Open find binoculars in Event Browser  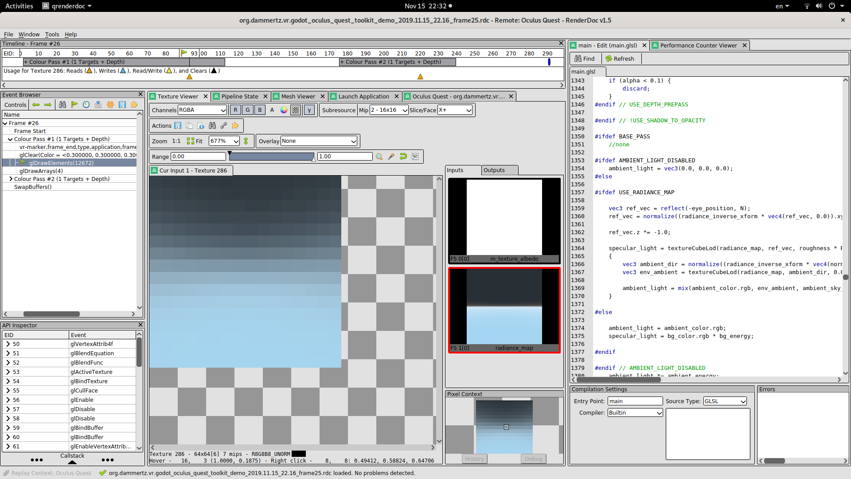[x=62, y=105]
